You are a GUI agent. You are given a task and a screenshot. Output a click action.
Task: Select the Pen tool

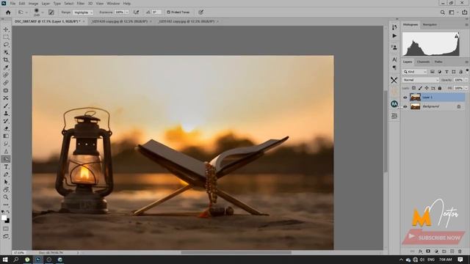tap(6, 175)
